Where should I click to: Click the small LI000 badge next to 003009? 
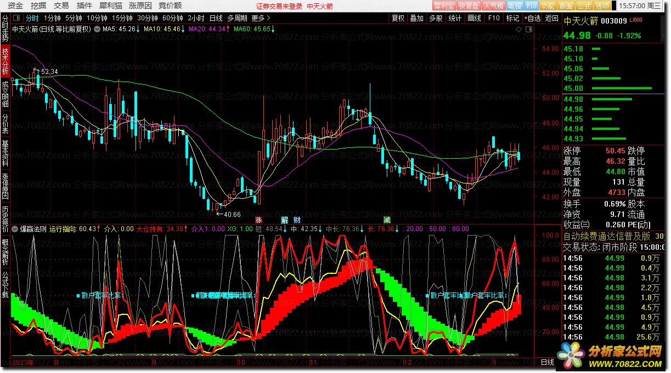pyautogui.click(x=635, y=20)
